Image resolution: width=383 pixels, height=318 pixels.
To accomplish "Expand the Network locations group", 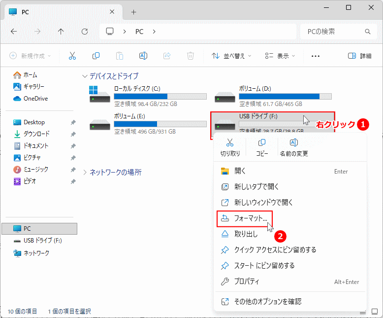I will tap(86, 173).
